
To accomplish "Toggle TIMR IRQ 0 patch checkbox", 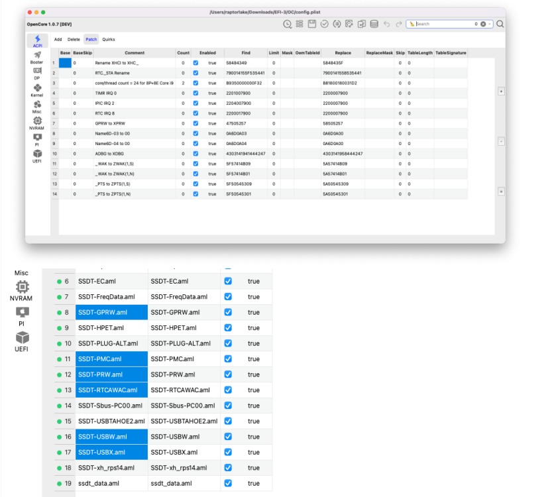I will point(195,93).
